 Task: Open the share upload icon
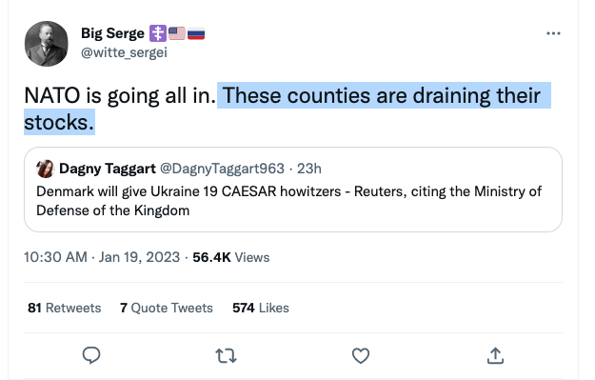(495, 355)
